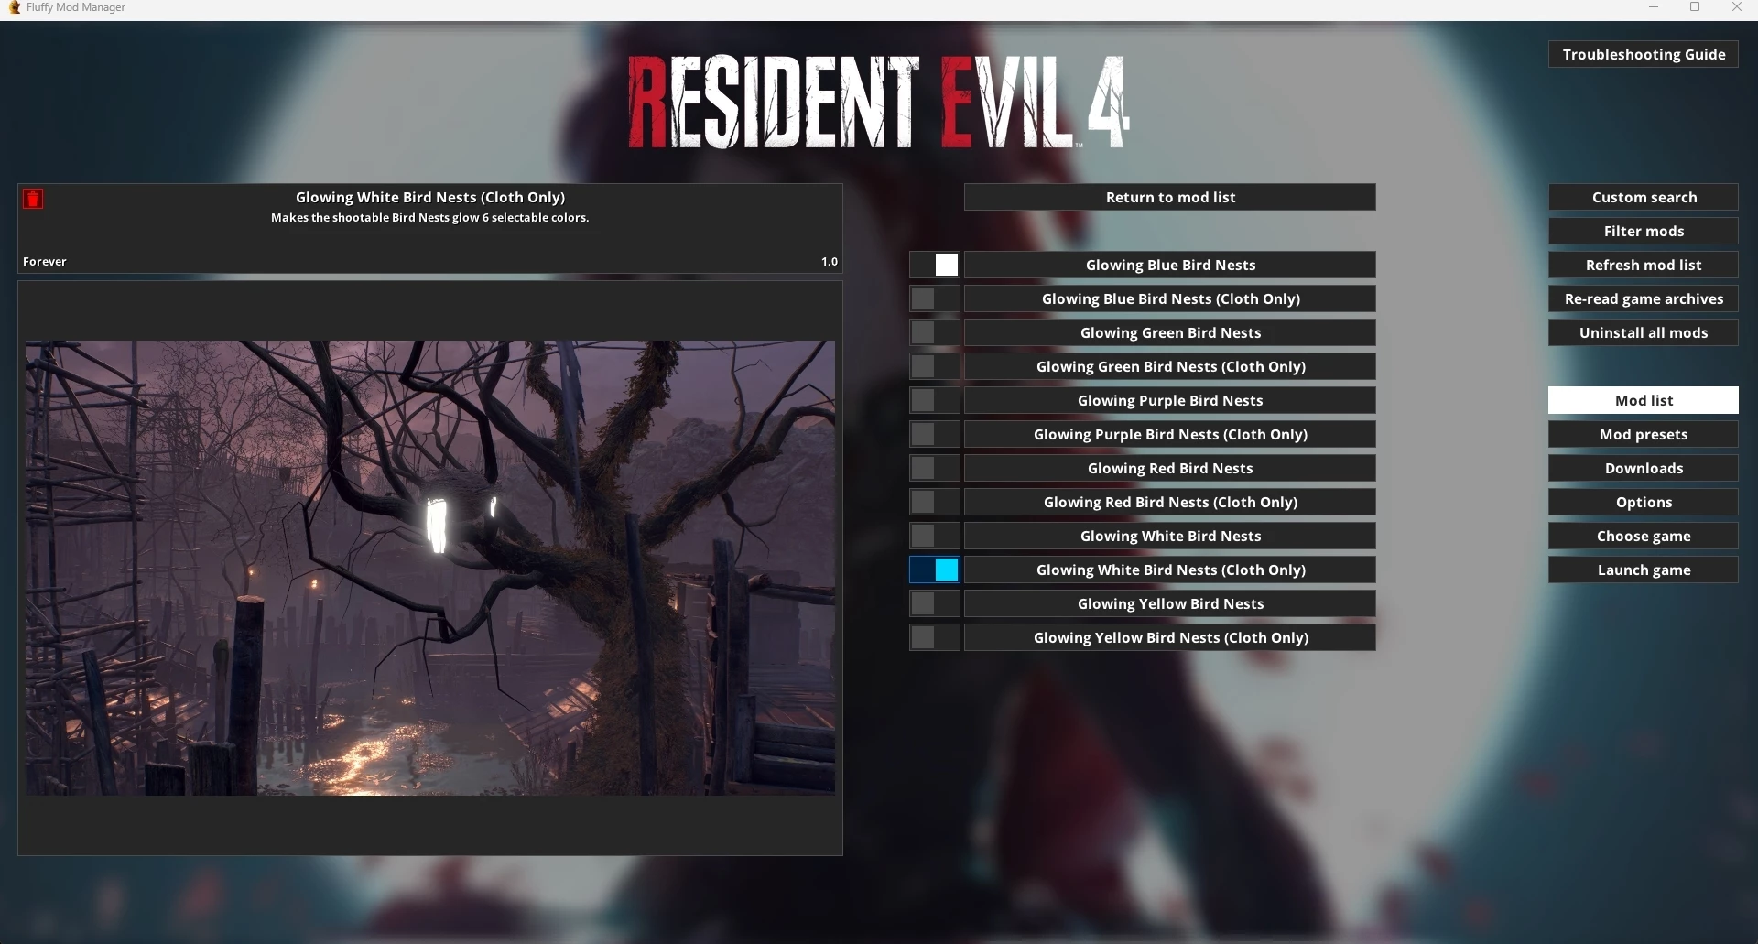Click the bird nest preview screenshot
The image size is (1758, 944).
[430, 568]
